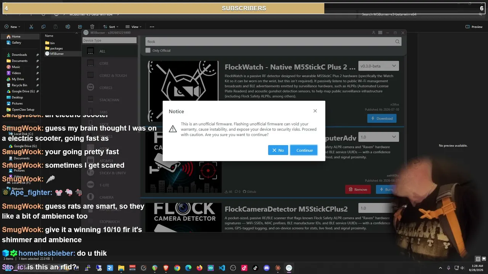Click the system tray microphone icon
This screenshot has height=274, width=488.
click(448, 268)
